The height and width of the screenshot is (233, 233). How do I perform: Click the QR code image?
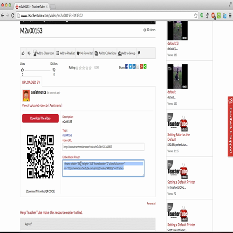(x=40, y=157)
